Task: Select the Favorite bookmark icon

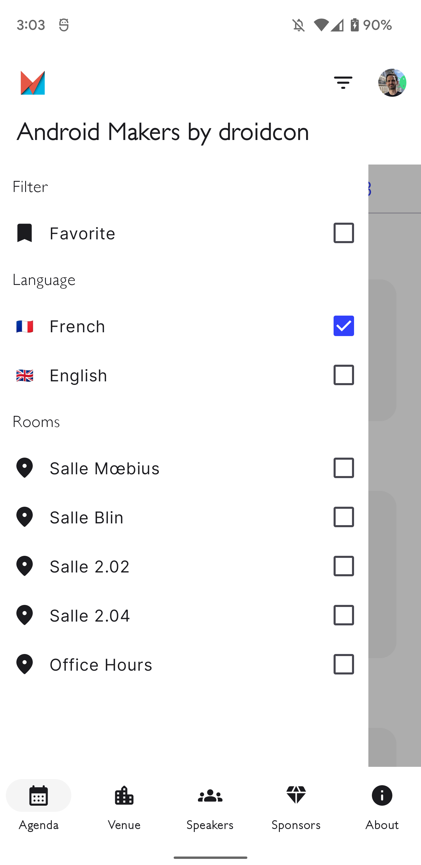Action: [x=25, y=233]
